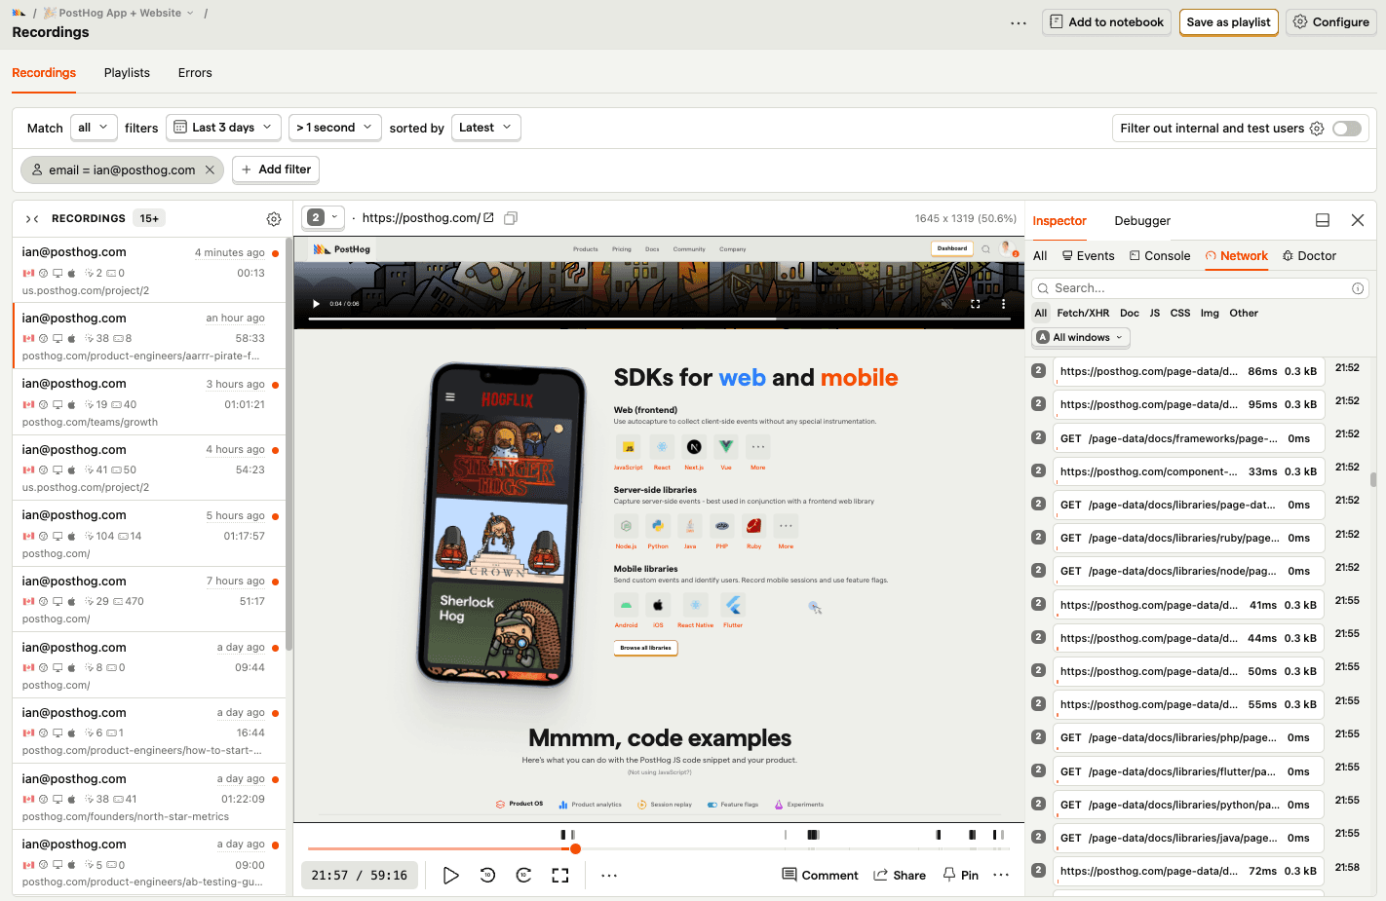
Task: Click the play recording button
Action: [450, 875]
